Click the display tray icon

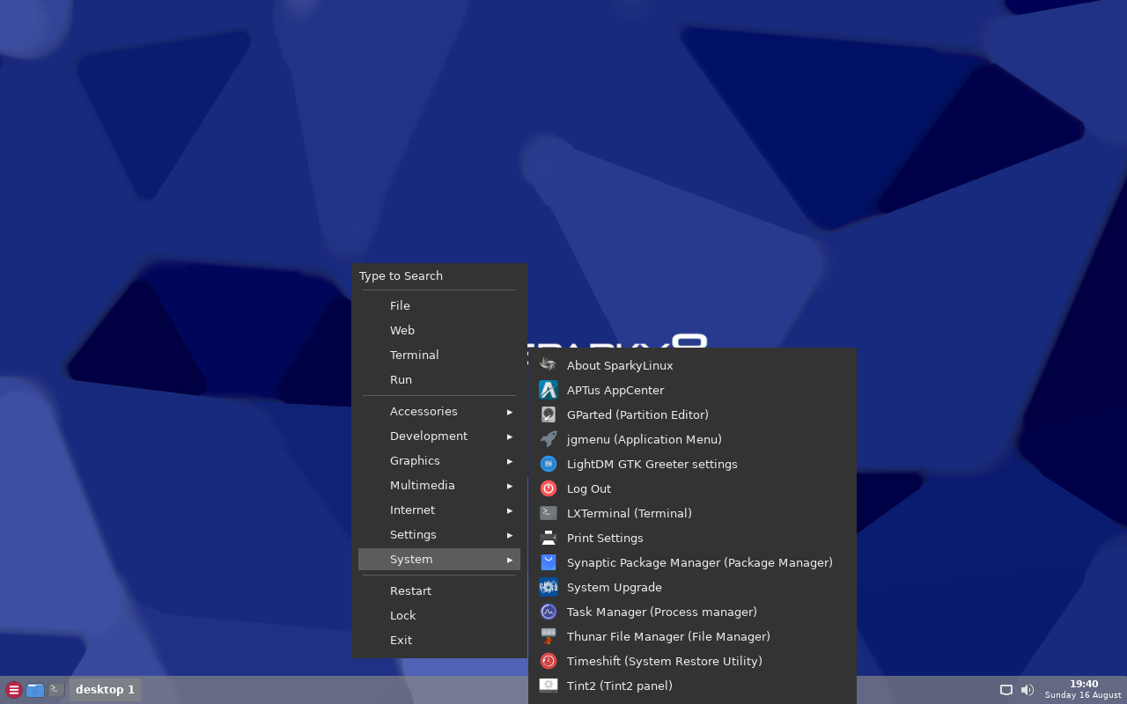tap(1006, 690)
